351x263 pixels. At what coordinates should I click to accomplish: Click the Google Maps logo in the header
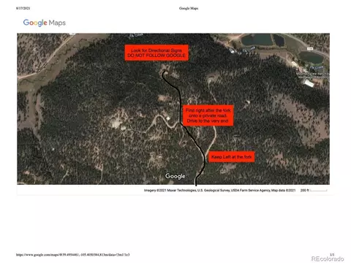(x=45, y=23)
